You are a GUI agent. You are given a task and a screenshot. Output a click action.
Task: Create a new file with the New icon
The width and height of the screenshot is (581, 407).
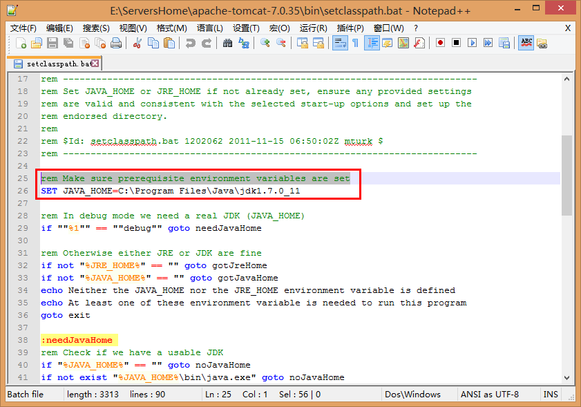point(21,44)
